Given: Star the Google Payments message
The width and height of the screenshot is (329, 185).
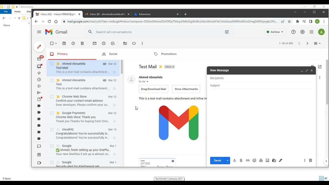Looking at the screenshot, I should pyautogui.click(x=114, y=121).
